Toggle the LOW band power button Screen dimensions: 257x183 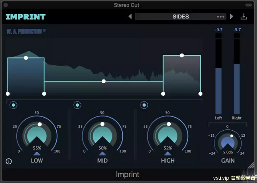coord(13,105)
